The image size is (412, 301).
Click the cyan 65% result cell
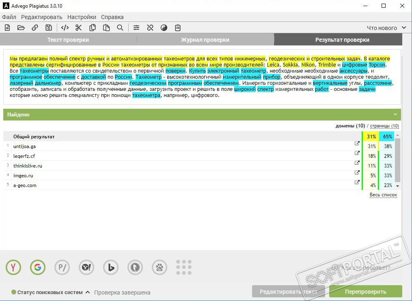tap(387, 137)
